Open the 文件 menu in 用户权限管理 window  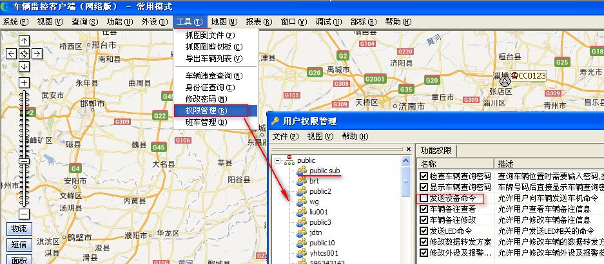point(284,136)
